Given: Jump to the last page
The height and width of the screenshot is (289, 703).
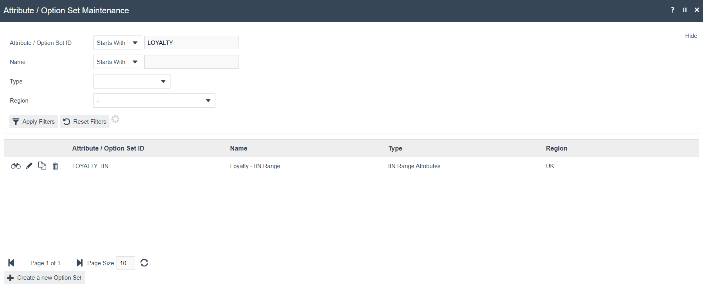Looking at the screenshot, I should (x=79, y=263).
